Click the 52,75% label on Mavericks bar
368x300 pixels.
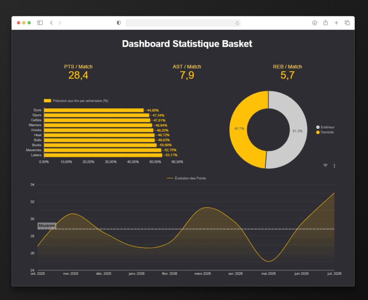170,150
